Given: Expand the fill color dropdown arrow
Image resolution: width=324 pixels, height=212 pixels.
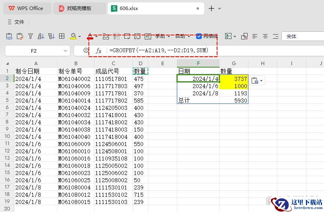Looking at the screenshot, I should pyautogui.click(x=80, y=37).
